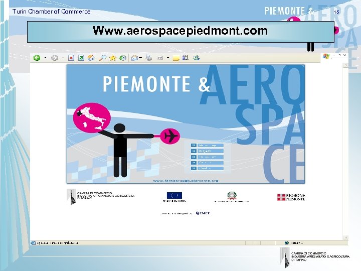This screenshot has height=271, width=361.
Task: Open the History clock-arrow icon
Action: [123, 58]
